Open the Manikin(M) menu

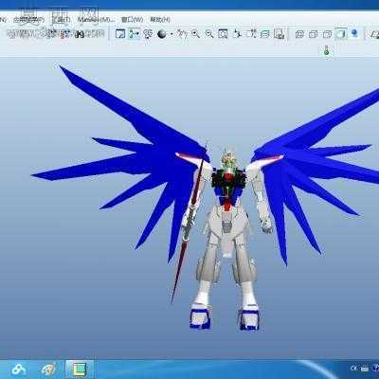click(96, 20)
